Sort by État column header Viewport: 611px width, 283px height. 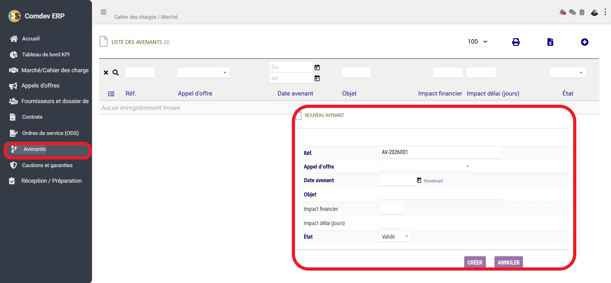(568, 93)
